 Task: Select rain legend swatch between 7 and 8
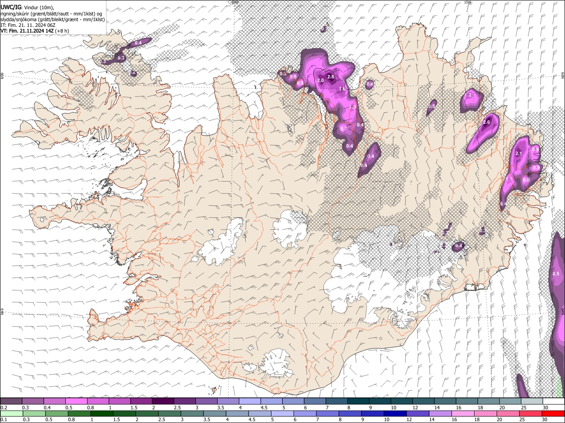[x=328, y=413]
